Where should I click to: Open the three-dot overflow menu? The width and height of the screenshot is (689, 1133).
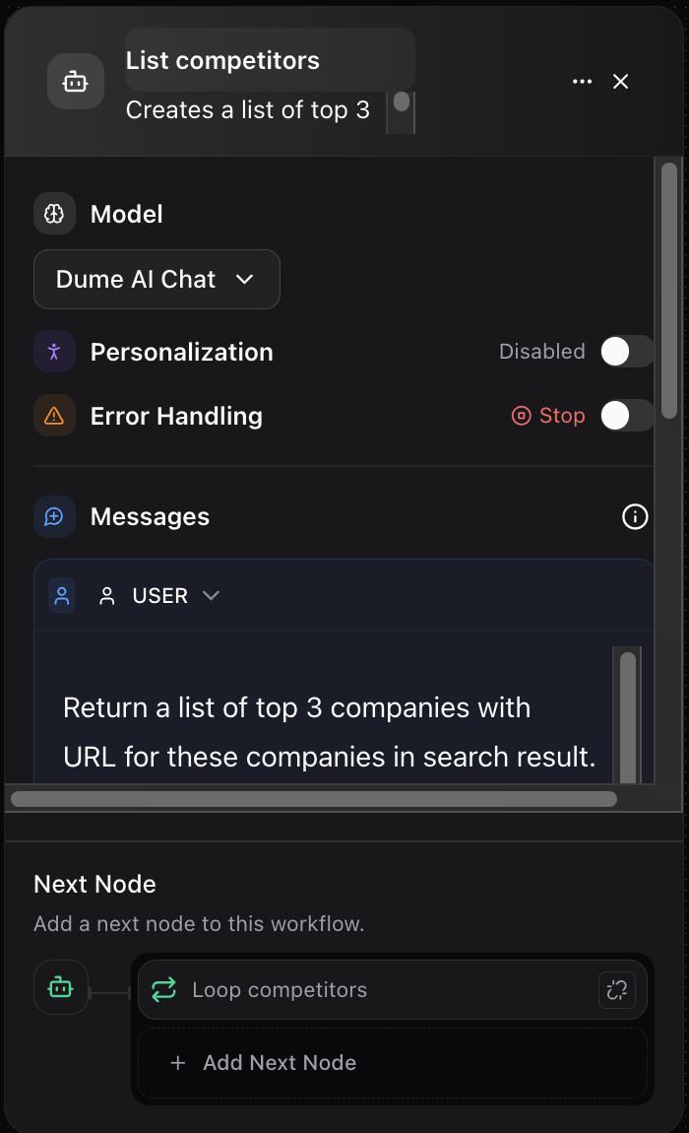tap(582, 82)
